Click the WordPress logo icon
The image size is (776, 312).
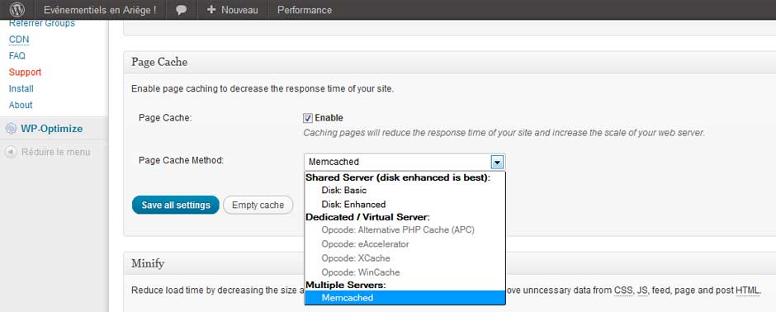[x=17, y=10]
